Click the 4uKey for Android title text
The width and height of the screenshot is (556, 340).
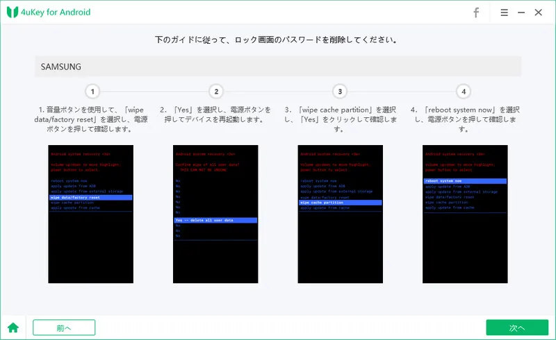point(56,12)
